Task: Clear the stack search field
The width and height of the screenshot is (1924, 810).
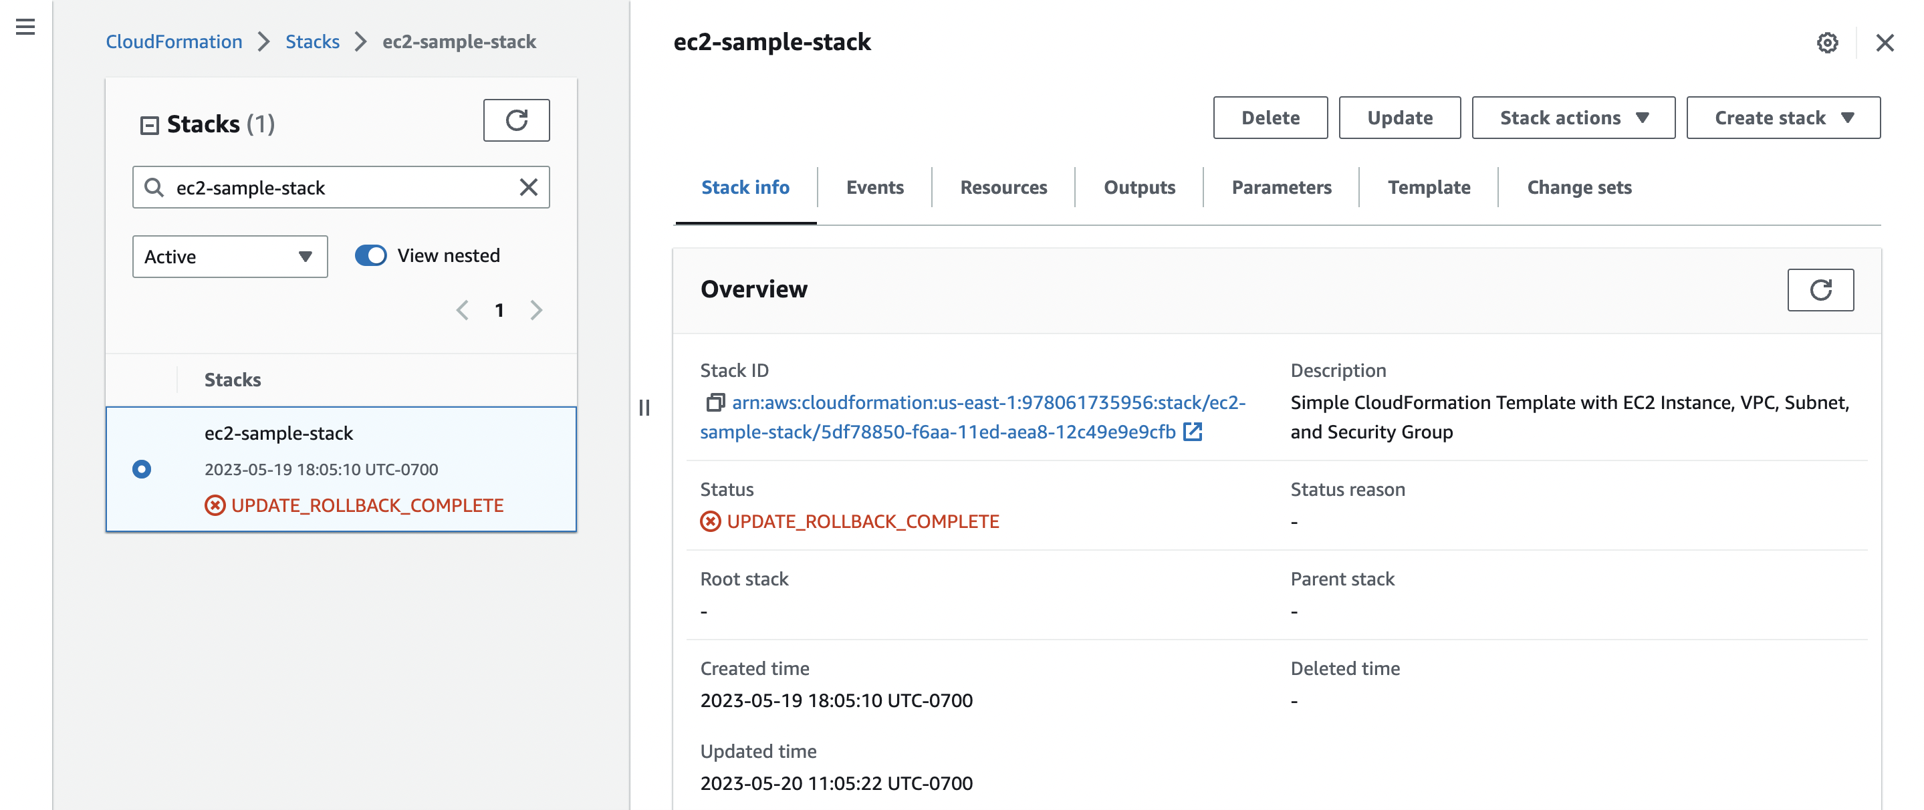Action: 529,187
